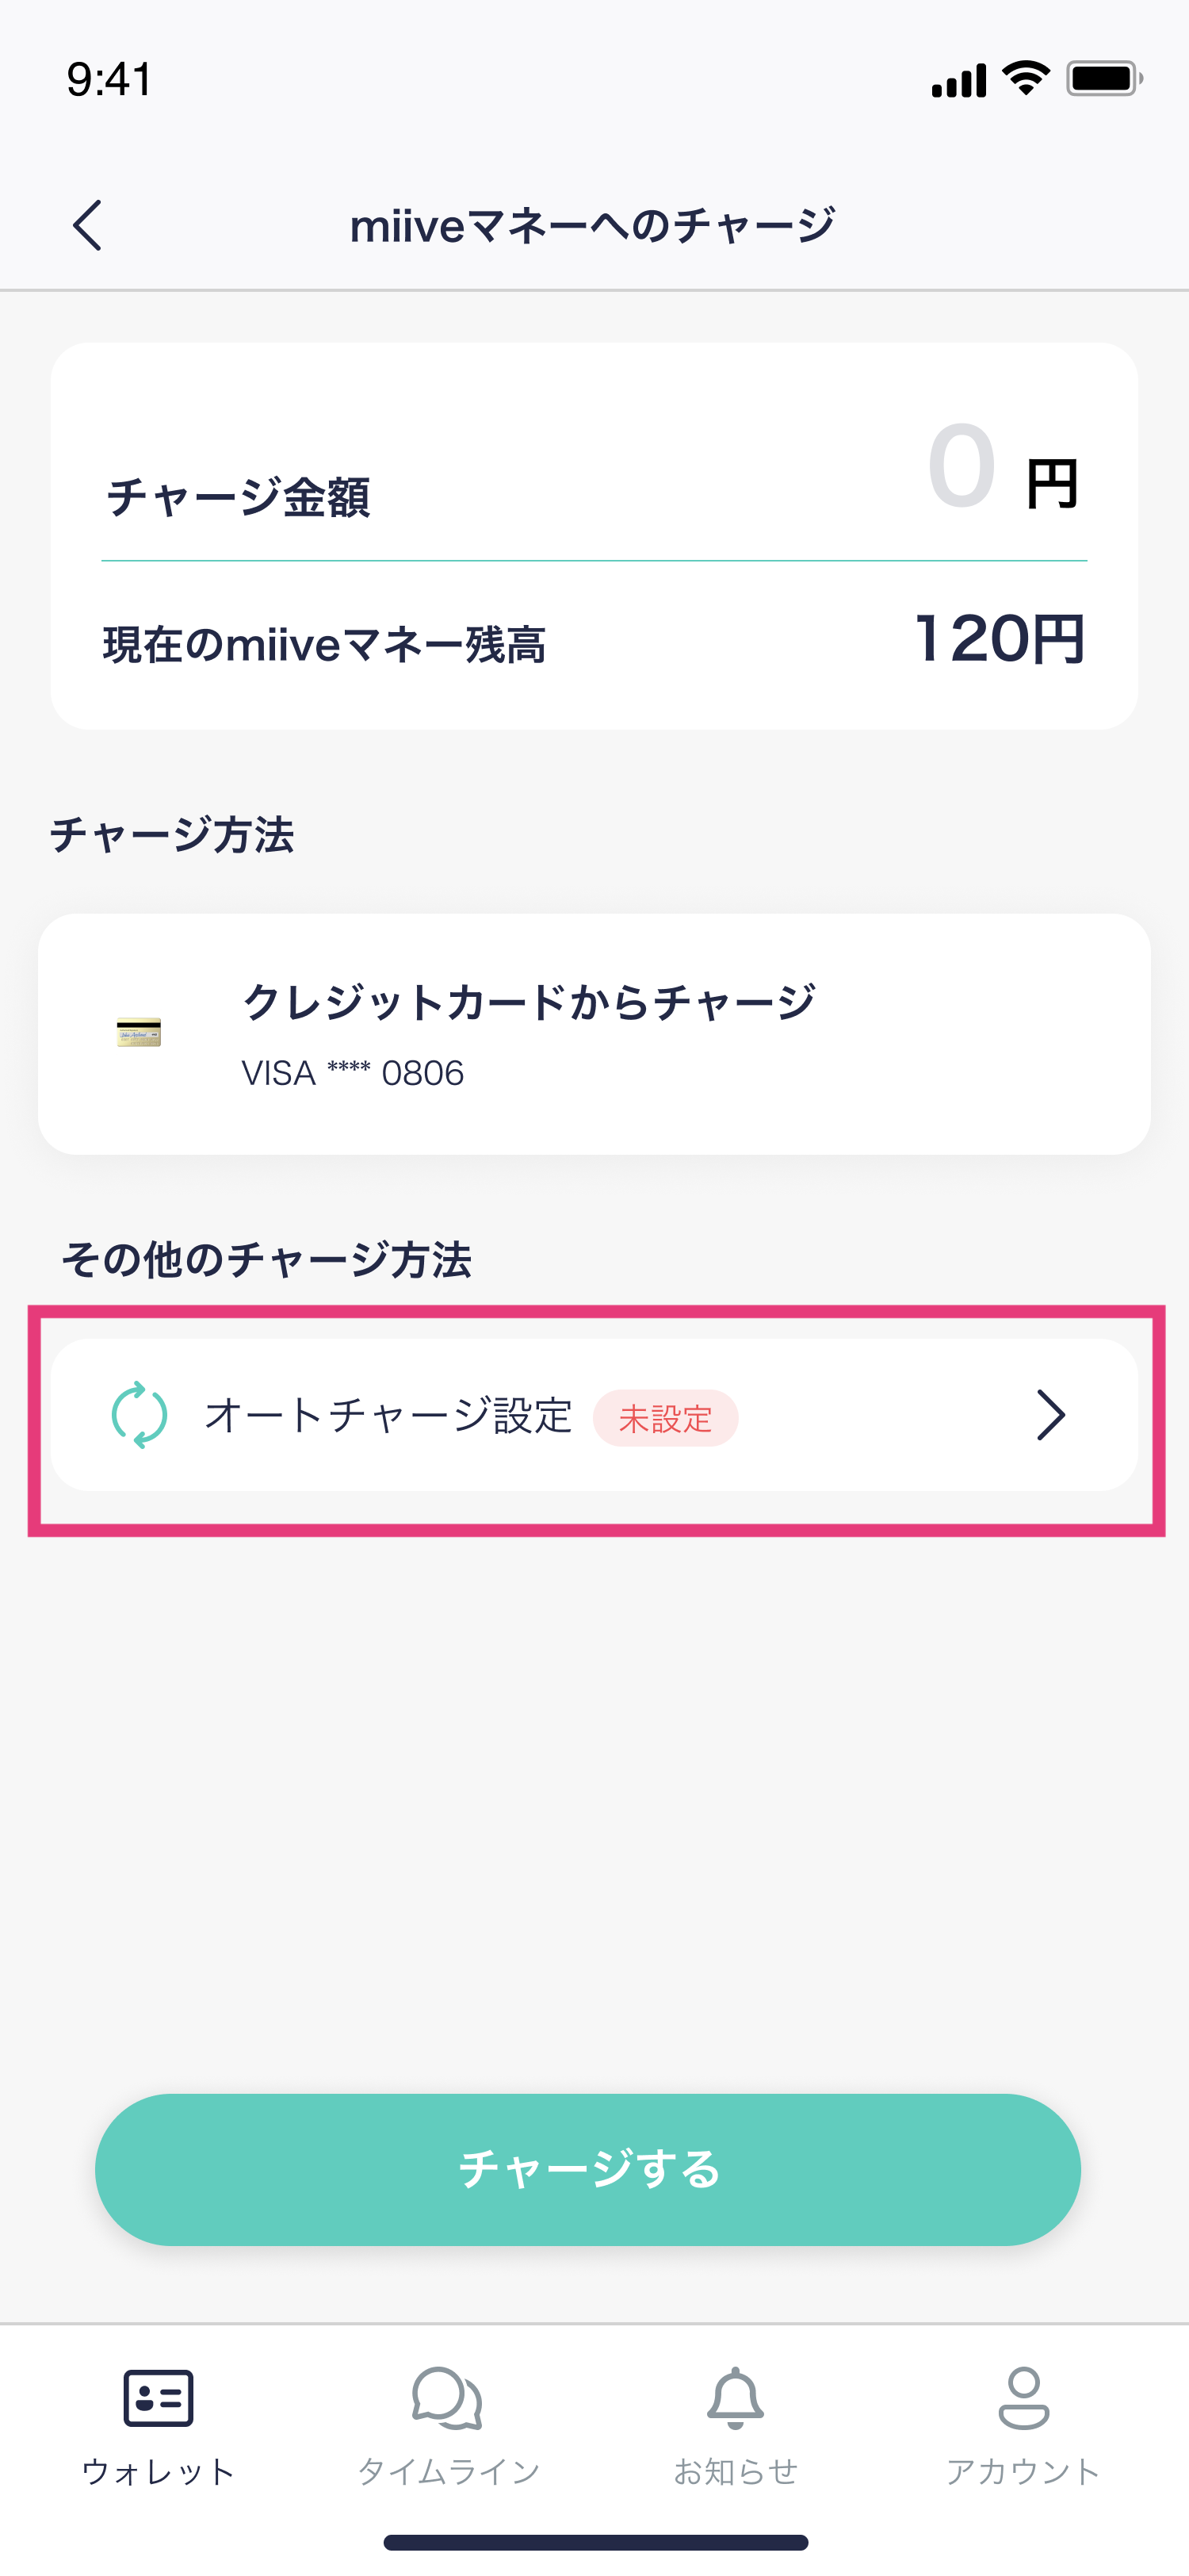Tap the notifications bell icon
Screen dimensions: 1189x2576
[x=736, y=2397]
